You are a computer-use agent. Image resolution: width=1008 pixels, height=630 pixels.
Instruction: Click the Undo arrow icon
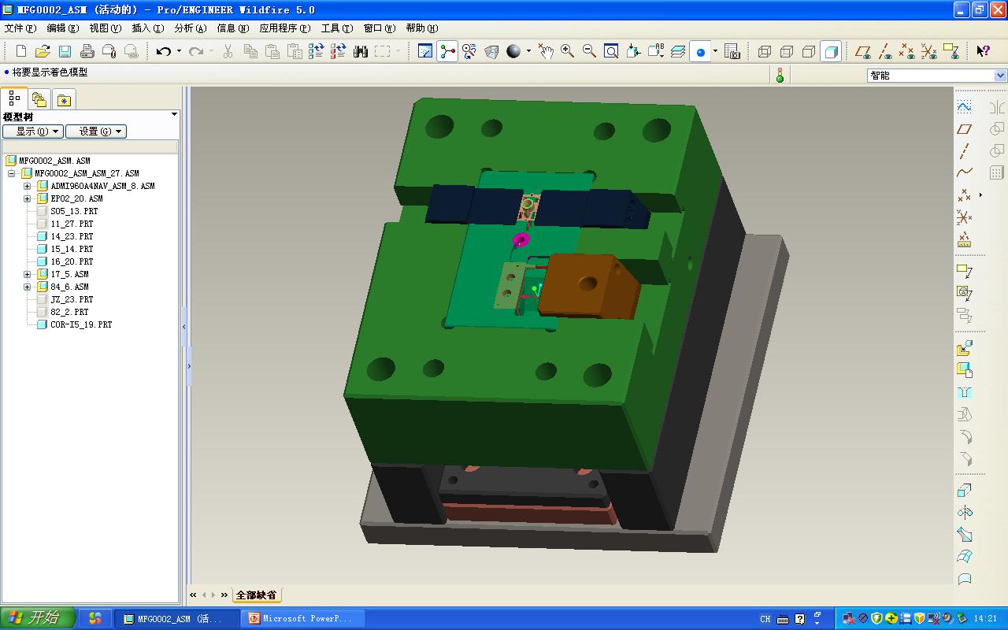[163, 51]
